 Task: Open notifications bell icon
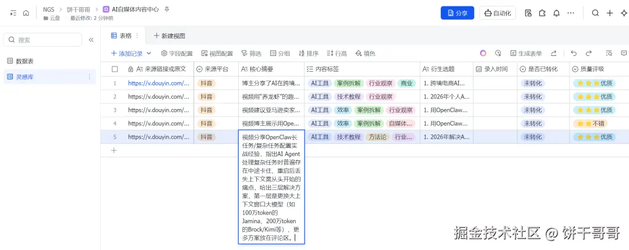pyautogui.click(x=556, y=13)
